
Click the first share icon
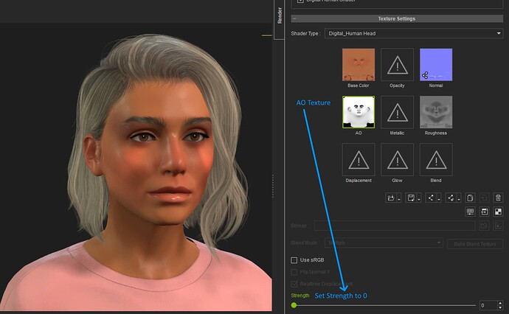click(x=431, y=198)
